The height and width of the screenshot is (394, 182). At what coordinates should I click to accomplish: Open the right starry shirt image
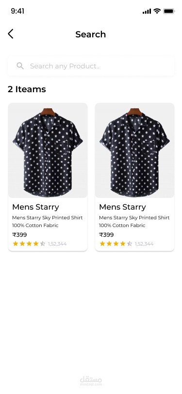(x=134, y=150)
